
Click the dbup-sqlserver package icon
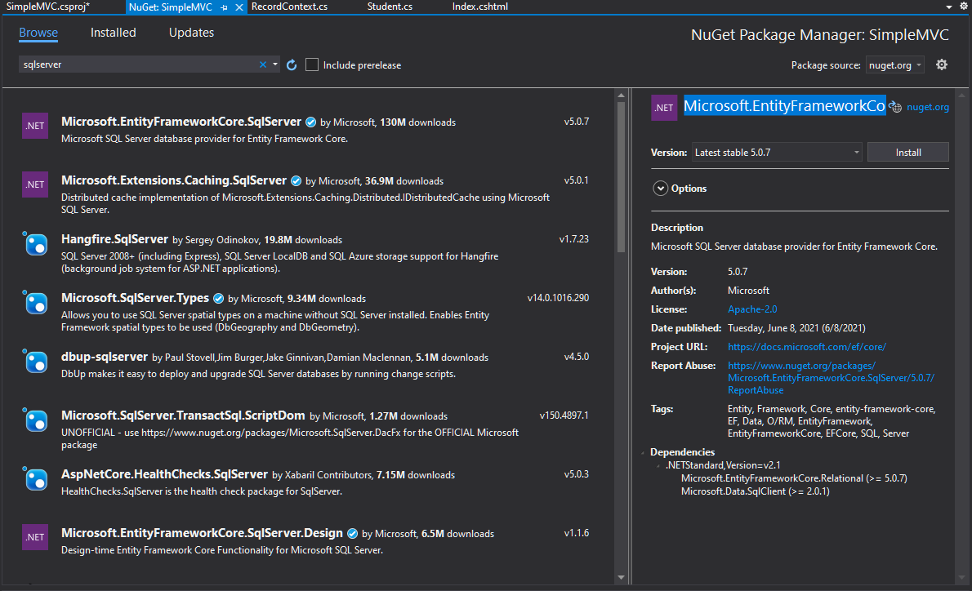(x=35, y=361)
